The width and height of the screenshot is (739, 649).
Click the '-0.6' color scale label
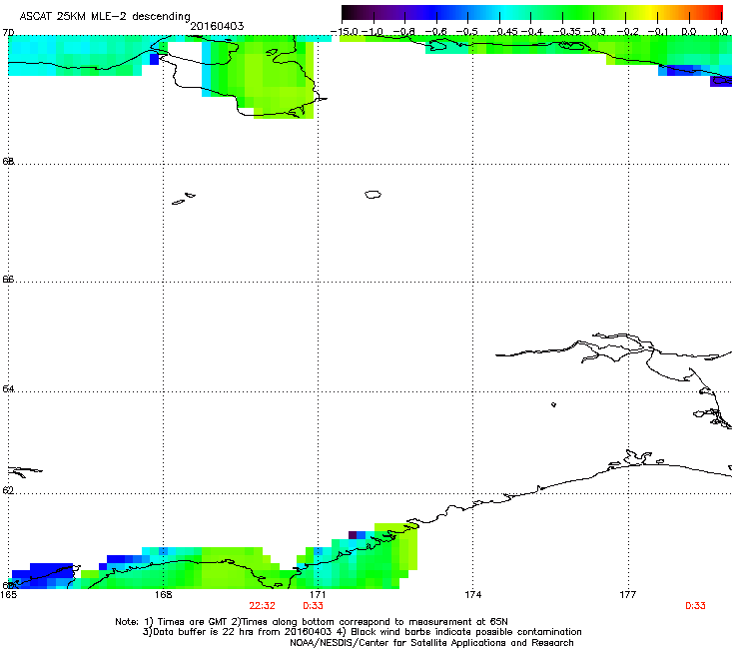click(436, 32)
